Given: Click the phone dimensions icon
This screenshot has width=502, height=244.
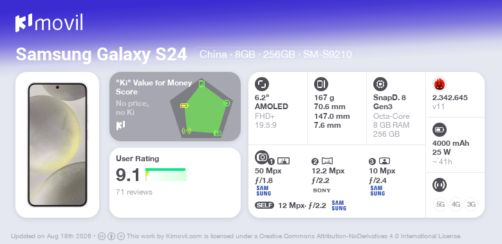Looking at the screenshot, I should pos(321,84).
